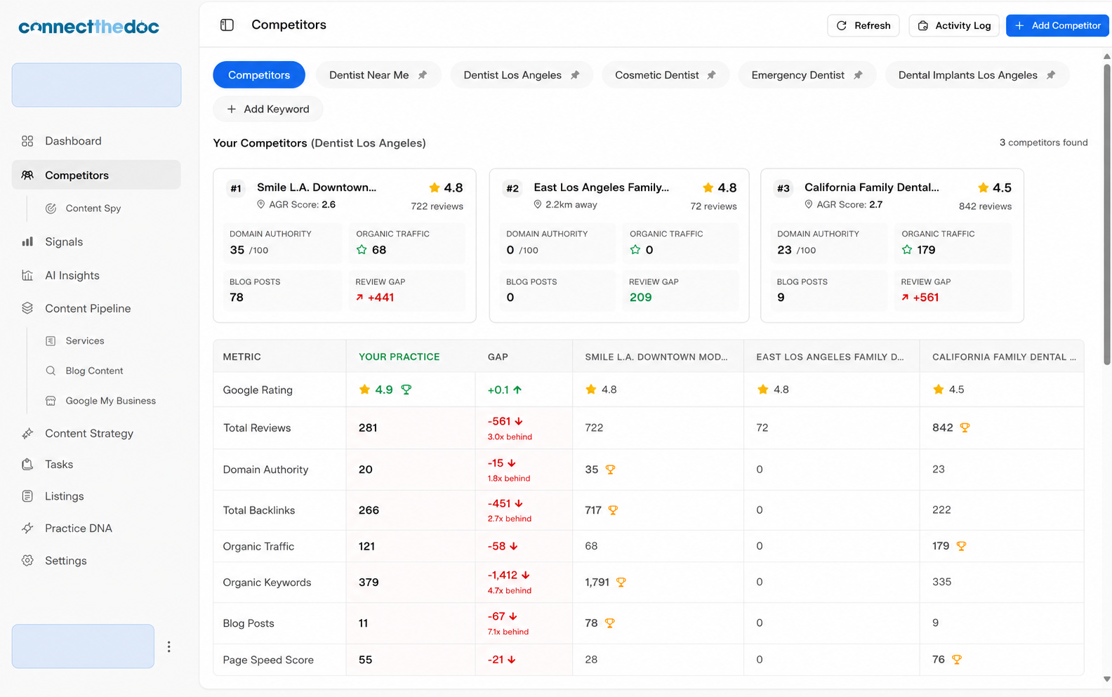Open Content Strategy in sidebar
Screen dimensions: 1112x697
coord(96,434)
